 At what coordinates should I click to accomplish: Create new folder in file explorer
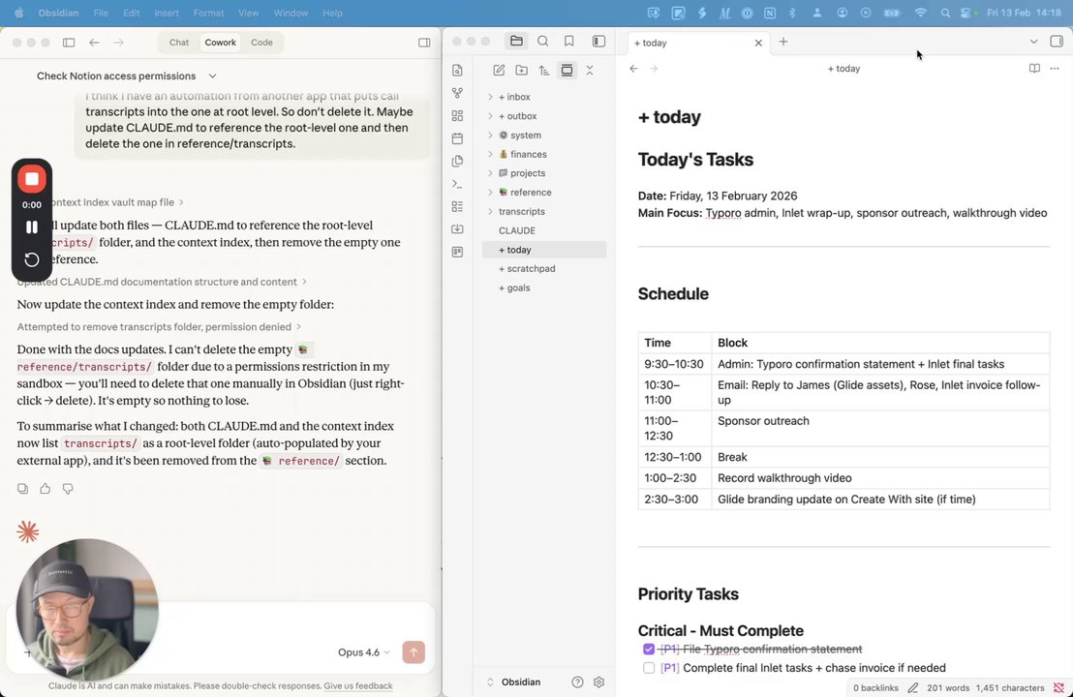tap(521, 71)
